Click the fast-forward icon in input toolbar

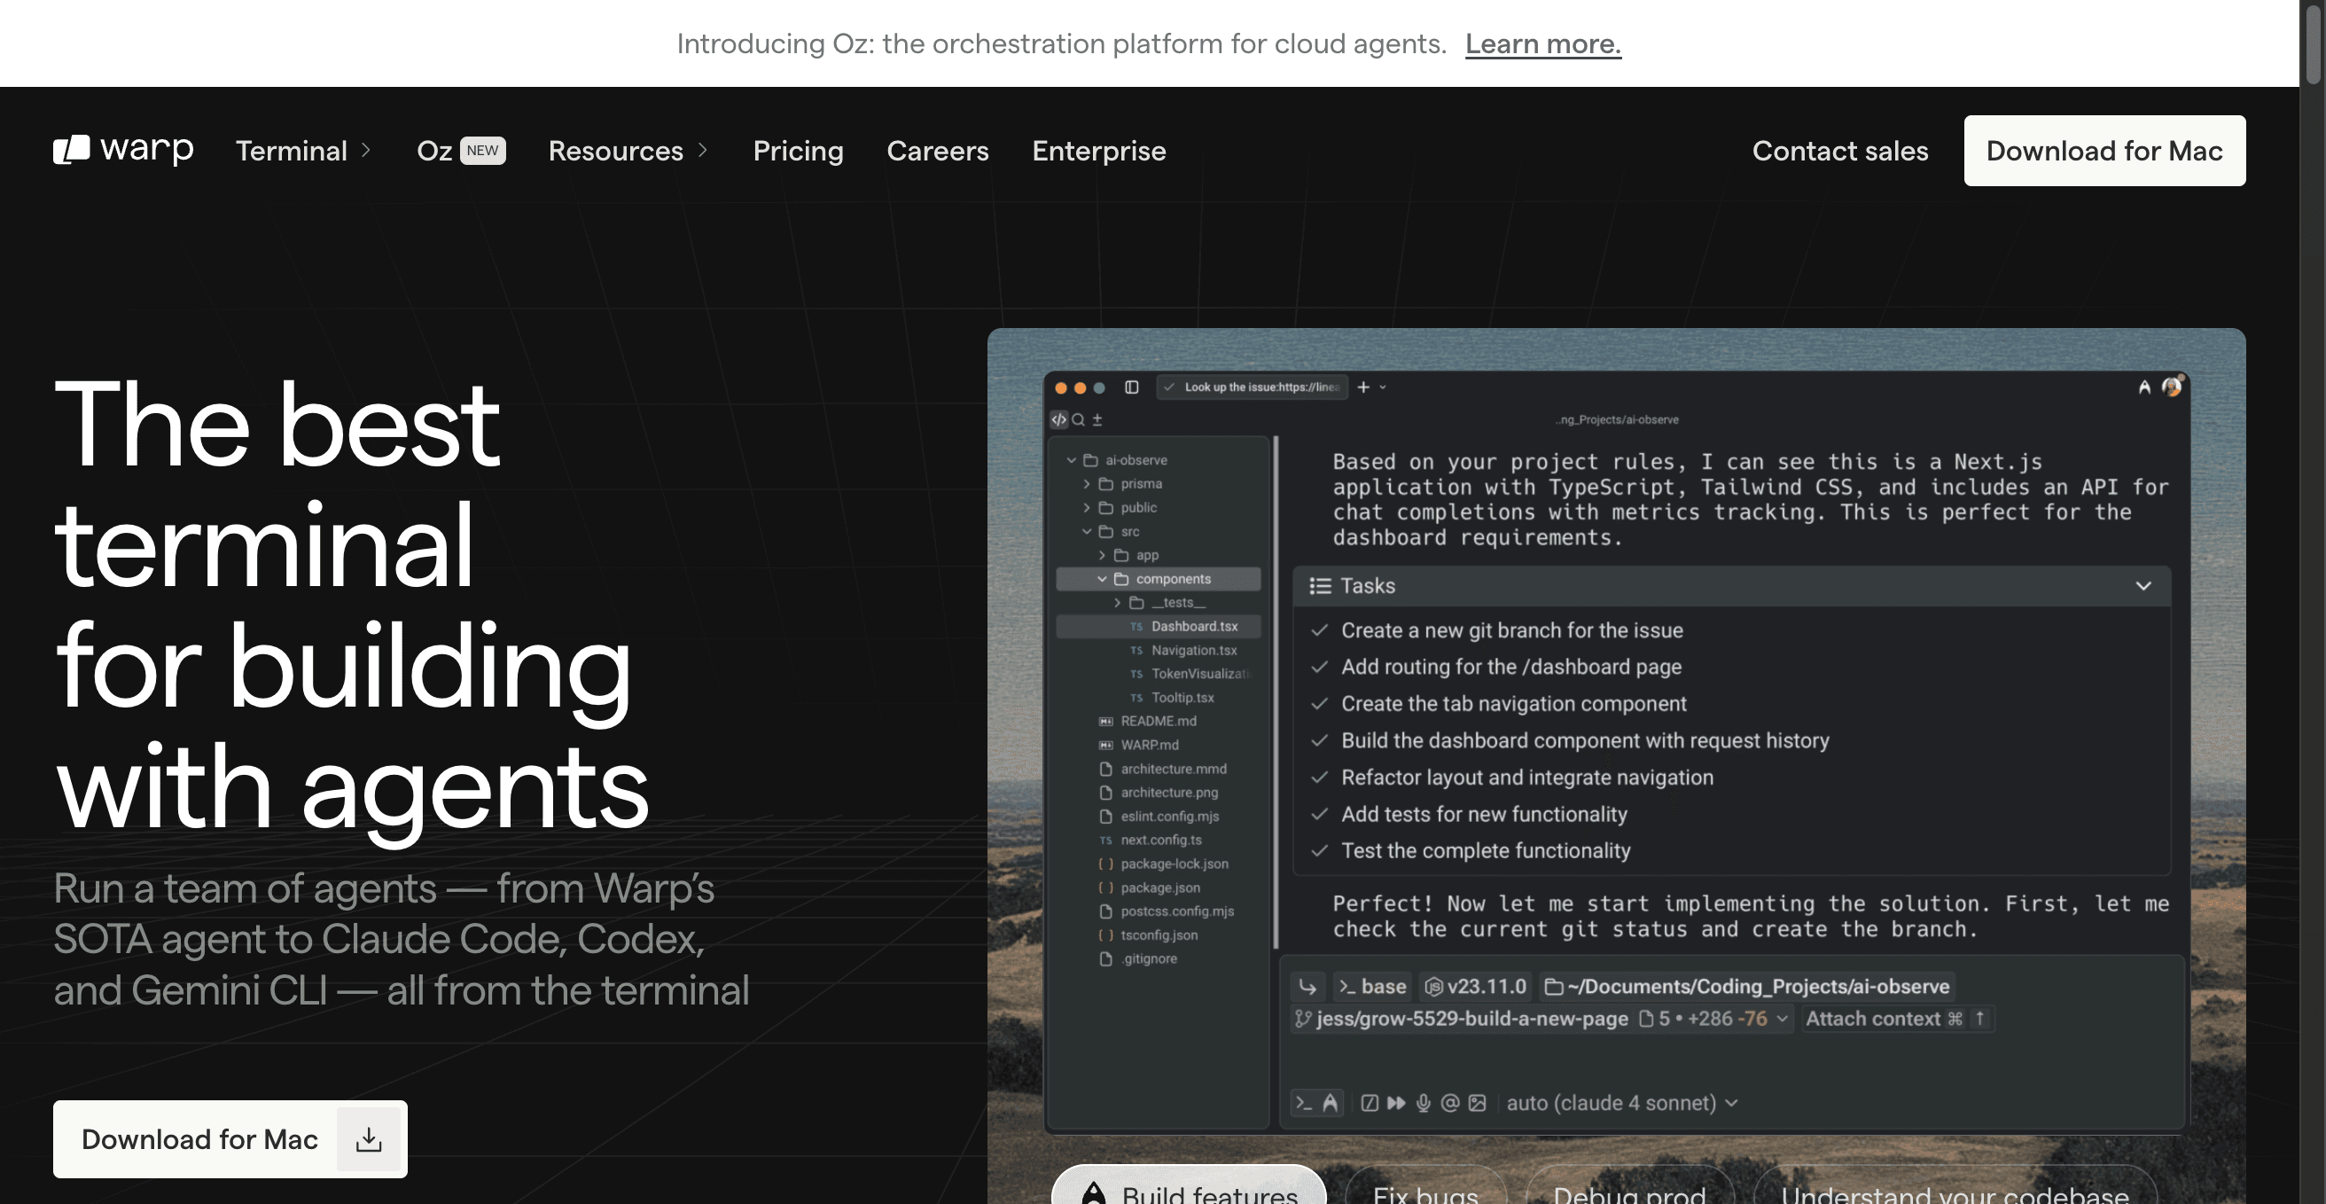[x=1396, y=1103]
